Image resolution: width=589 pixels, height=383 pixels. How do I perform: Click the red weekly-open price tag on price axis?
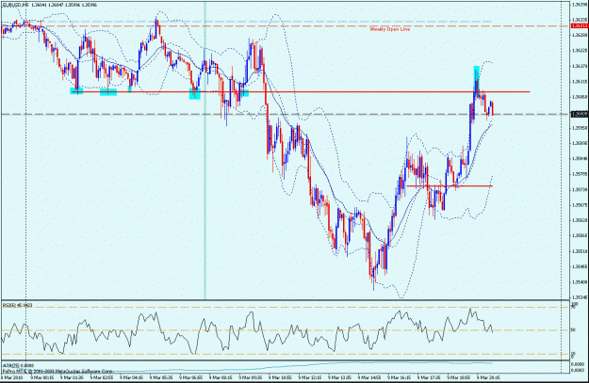click(x=579, y=26)
